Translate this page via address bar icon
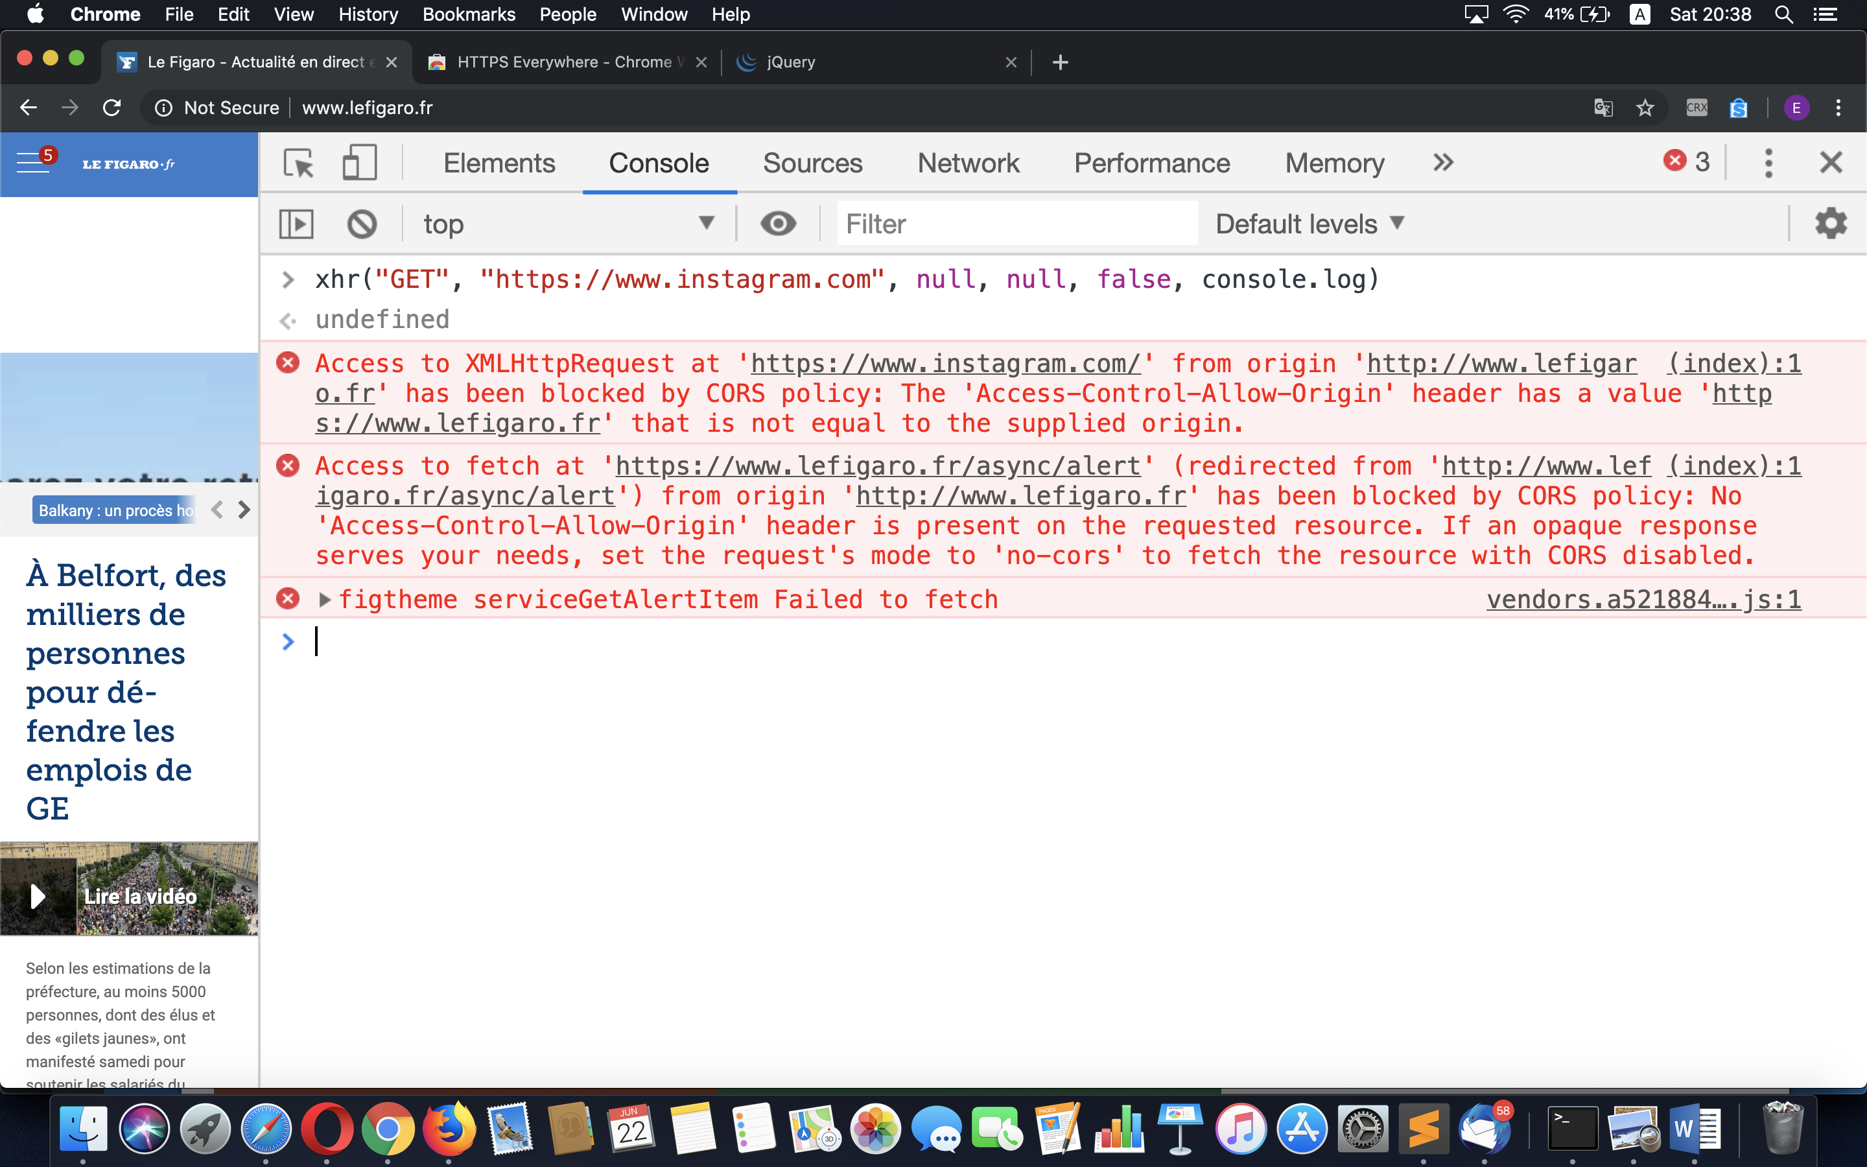The height and width of the screenshot is (1167, 1867). [x=1603, y=107]
